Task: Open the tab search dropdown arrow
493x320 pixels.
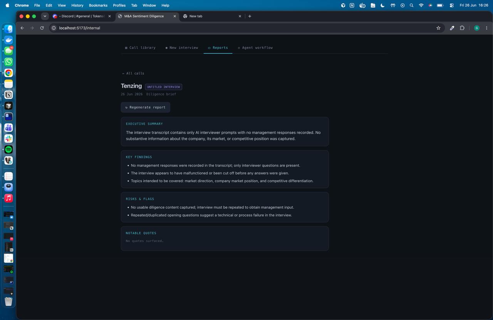Action: [x=45, y=16]
